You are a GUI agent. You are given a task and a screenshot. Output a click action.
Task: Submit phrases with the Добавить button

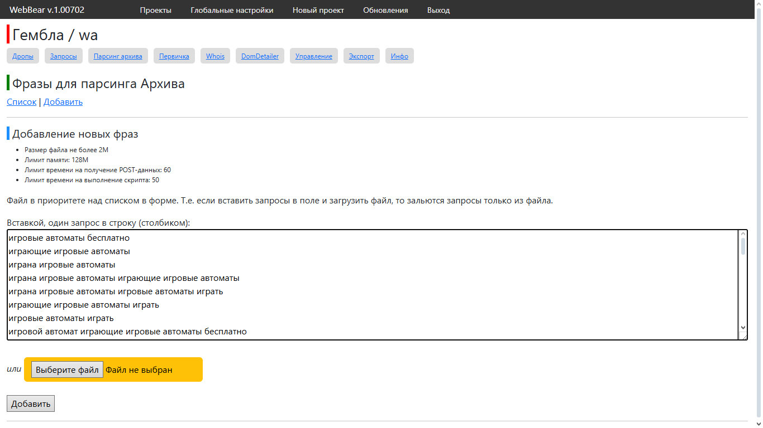click(31, 404)
